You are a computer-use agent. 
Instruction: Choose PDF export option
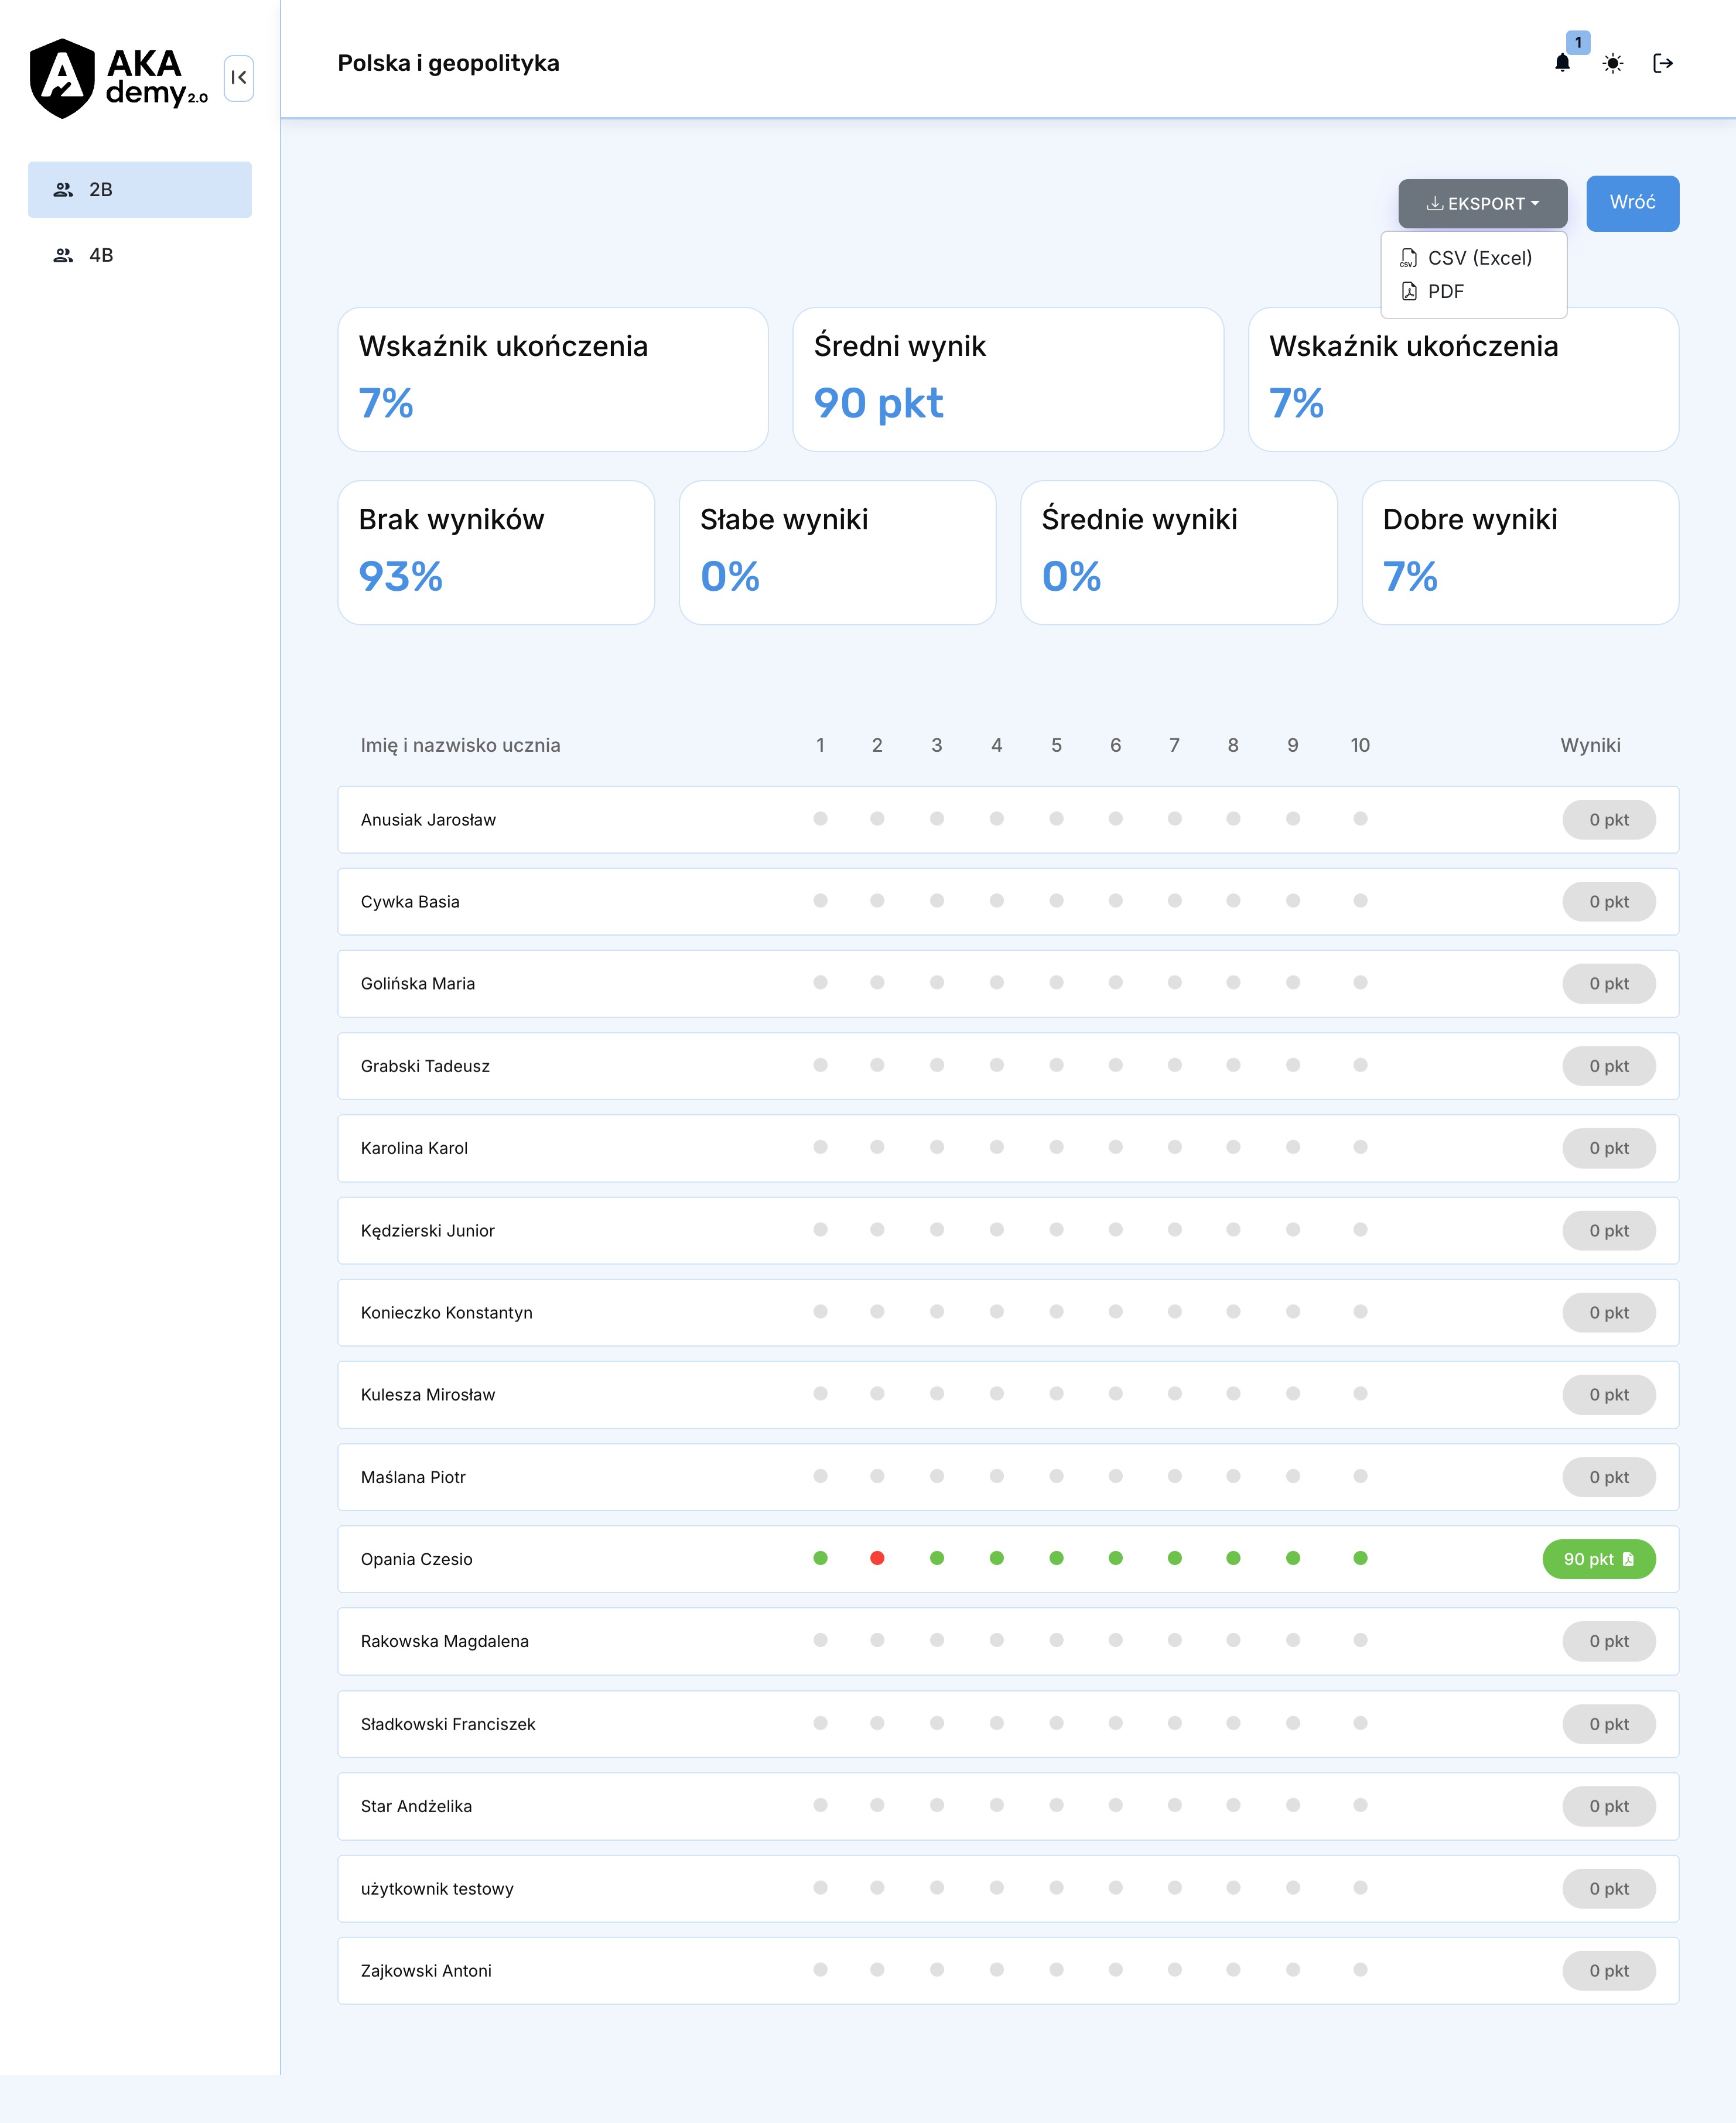(1445, 292)
